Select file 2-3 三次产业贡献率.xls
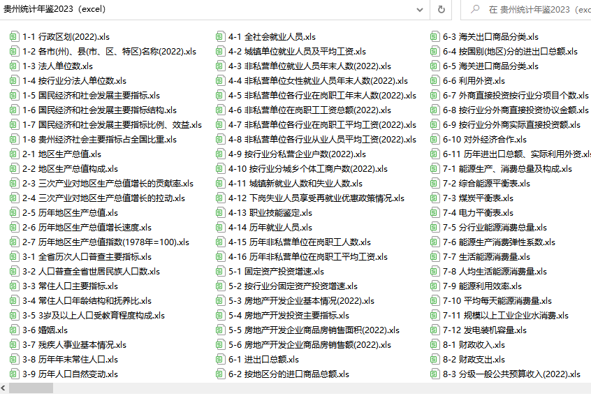The width and height of the screenshot is (591, 396). 102,184
